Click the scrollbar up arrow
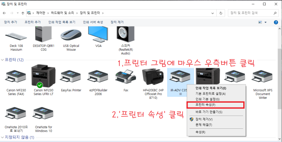282x142 pixels. 279,28
